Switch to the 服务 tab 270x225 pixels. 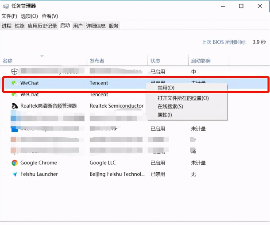(x=113, y=26)
